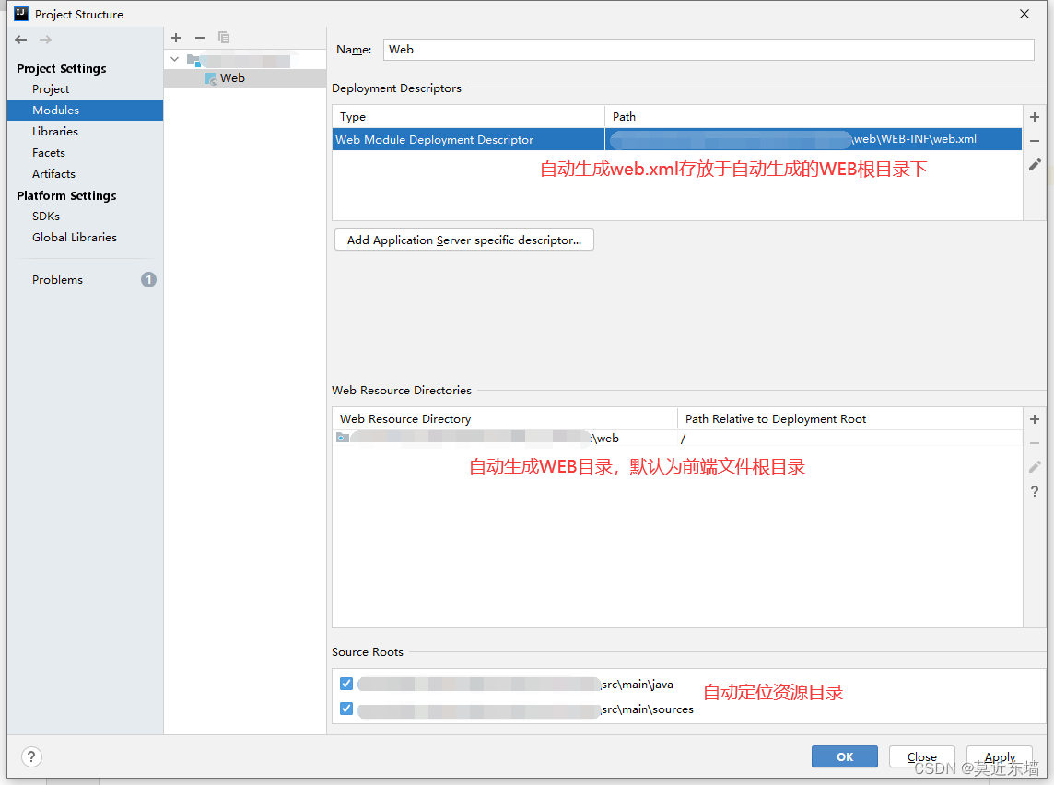Screen dimensions: 1054x785
Task: Go back using the left arrow
Action: click(21, 40)
